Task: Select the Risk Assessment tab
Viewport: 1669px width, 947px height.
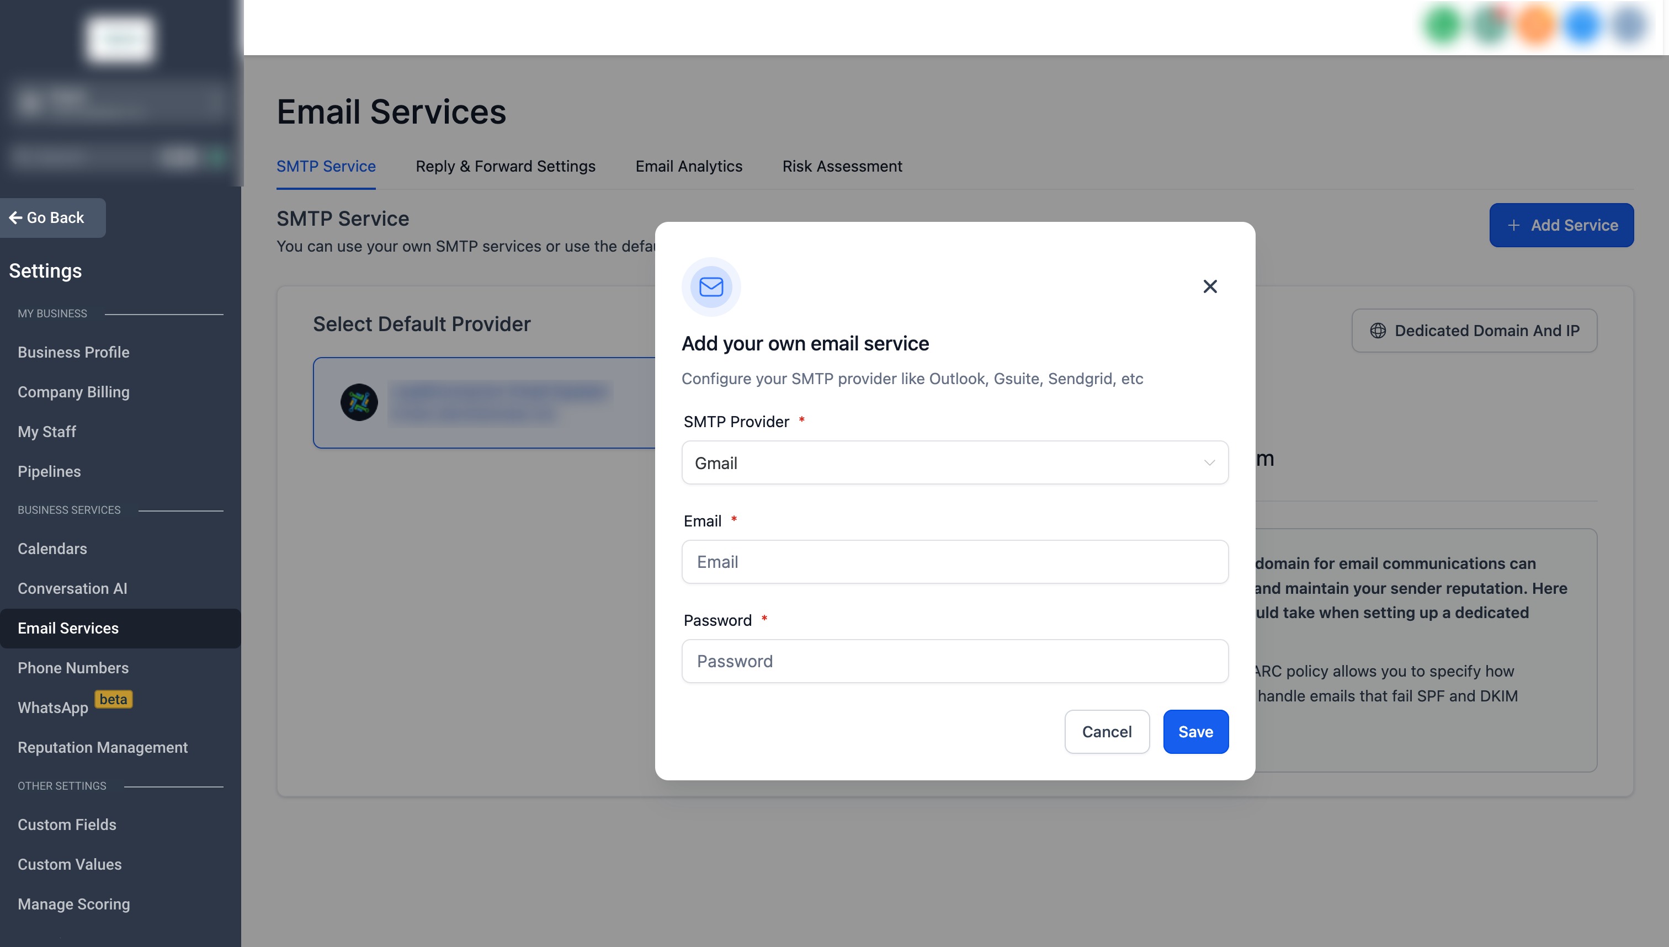Action: point(842,167)
